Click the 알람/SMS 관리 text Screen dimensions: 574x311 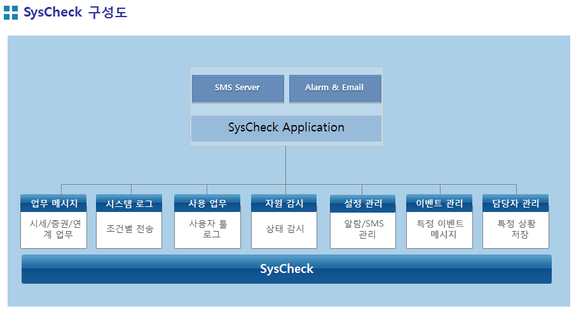coord(364,228)
